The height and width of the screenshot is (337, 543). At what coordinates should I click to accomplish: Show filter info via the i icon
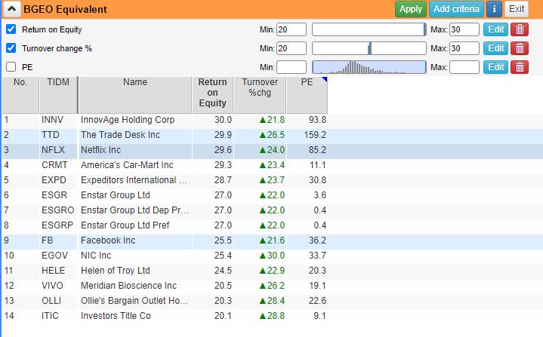(494, 9)
